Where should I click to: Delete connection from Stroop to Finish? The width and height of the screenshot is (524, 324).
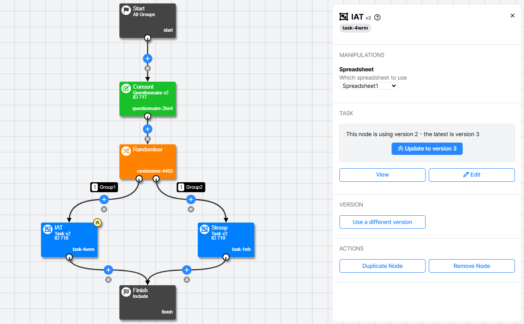[x=187, y=280]
